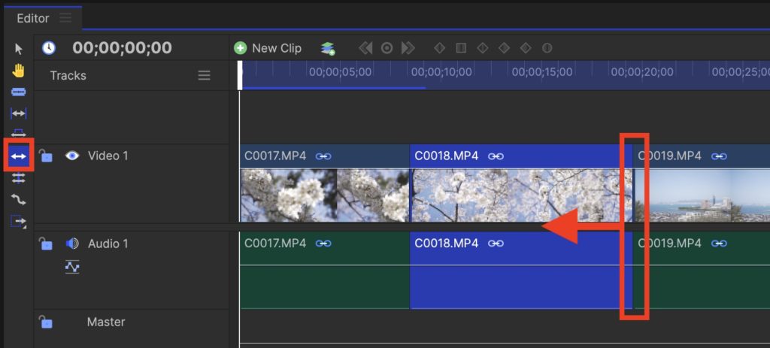Select the Video 1 track label
The image size is (770, 348).
click(x=108, y=156)
